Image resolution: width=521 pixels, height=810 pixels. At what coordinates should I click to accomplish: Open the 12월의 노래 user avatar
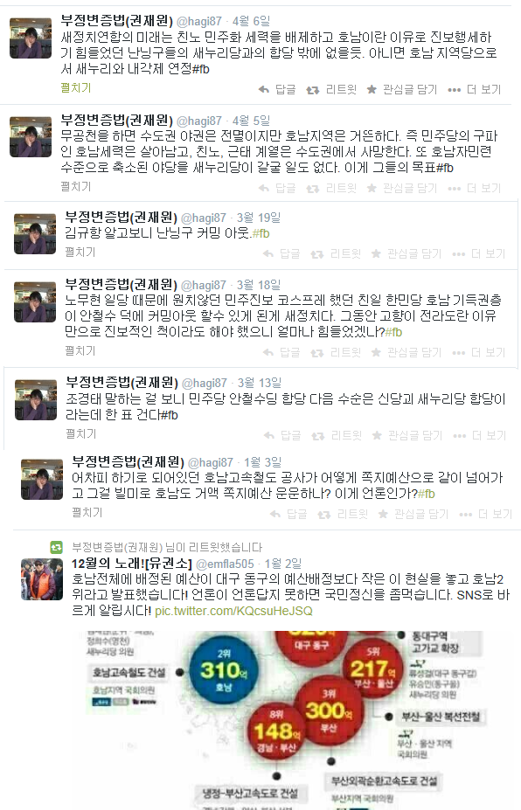42,579
